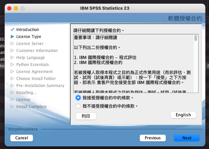This screenshot has height=149, width=209.
Task: Click the Introduction step checkmark icon
Action: coord(12,29)
